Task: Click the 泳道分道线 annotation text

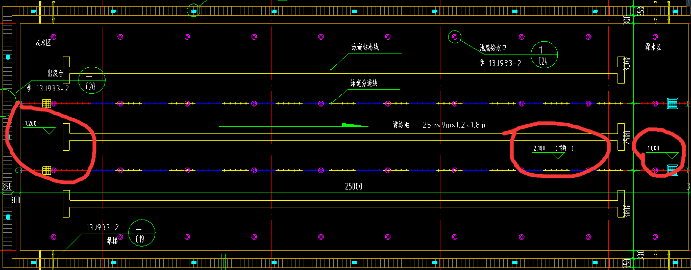Action: (363, 83)
